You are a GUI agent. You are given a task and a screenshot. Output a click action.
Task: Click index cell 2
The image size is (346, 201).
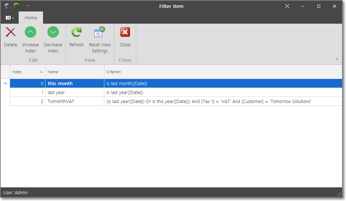(28, 102)
